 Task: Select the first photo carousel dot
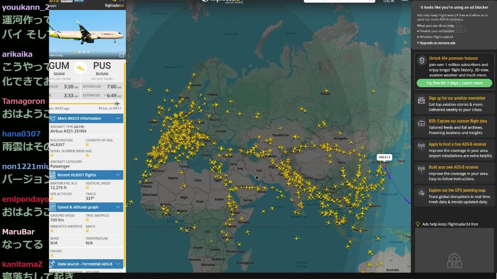click(76, 52)
